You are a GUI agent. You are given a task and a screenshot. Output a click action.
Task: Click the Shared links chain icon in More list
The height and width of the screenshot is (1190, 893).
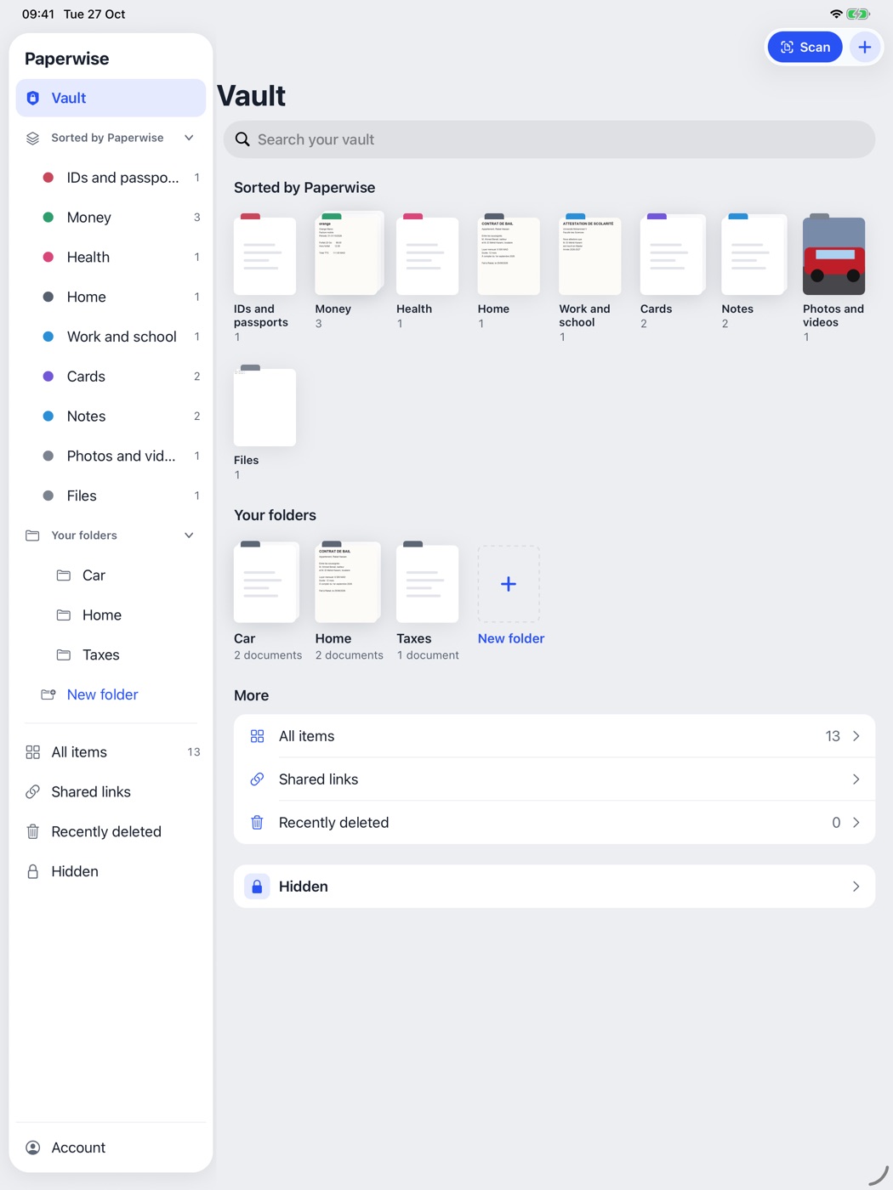(x=257, y=779)
